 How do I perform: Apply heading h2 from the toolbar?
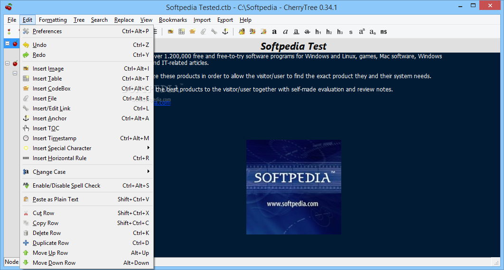point(329,31)
